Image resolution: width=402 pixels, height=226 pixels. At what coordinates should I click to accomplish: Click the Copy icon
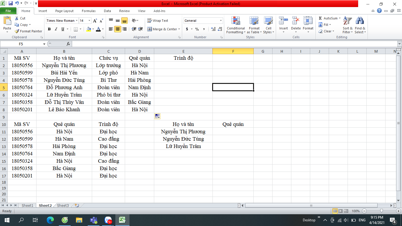pos(17,25)
